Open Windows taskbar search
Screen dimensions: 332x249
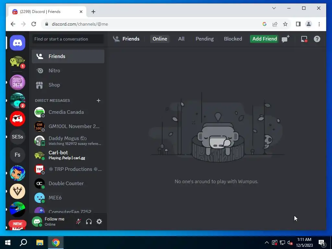(23, 243)
